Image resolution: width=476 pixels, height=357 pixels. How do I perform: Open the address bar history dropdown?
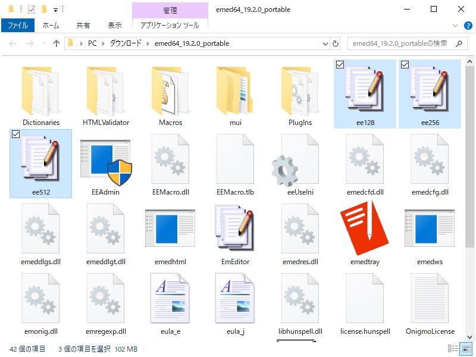[325, 43]
